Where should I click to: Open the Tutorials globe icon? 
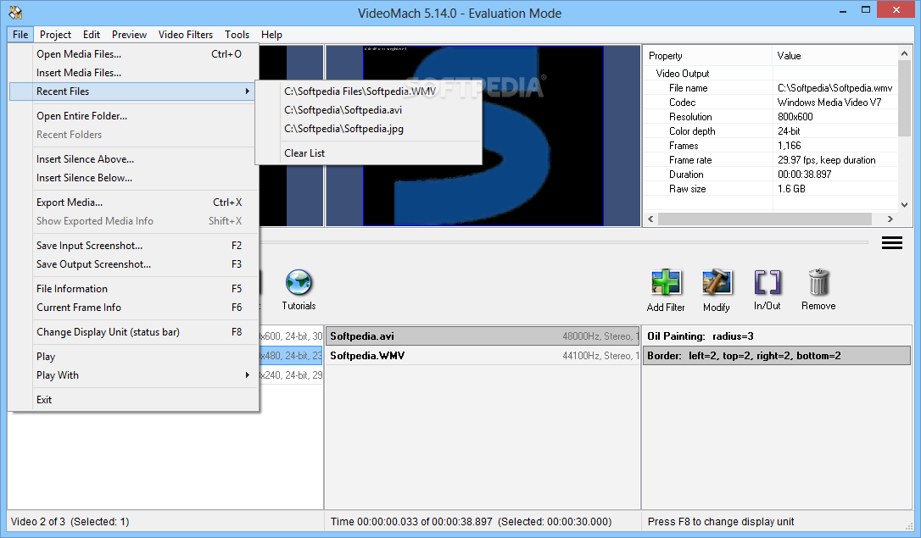(x=299, y=283)
